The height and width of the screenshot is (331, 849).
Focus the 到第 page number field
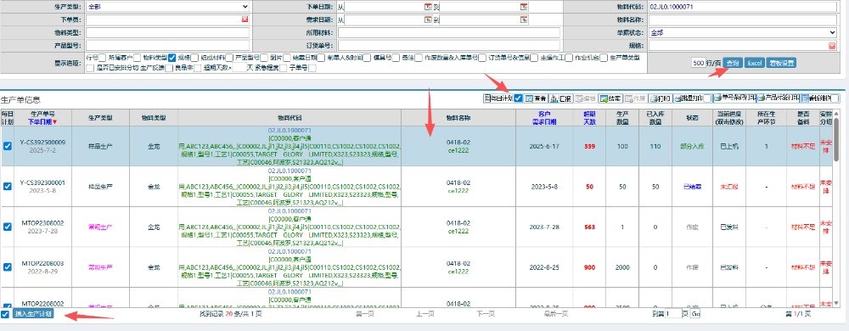673,314
